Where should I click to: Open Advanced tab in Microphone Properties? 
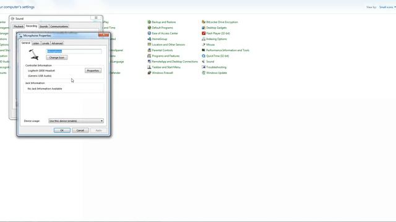[57, 43]
